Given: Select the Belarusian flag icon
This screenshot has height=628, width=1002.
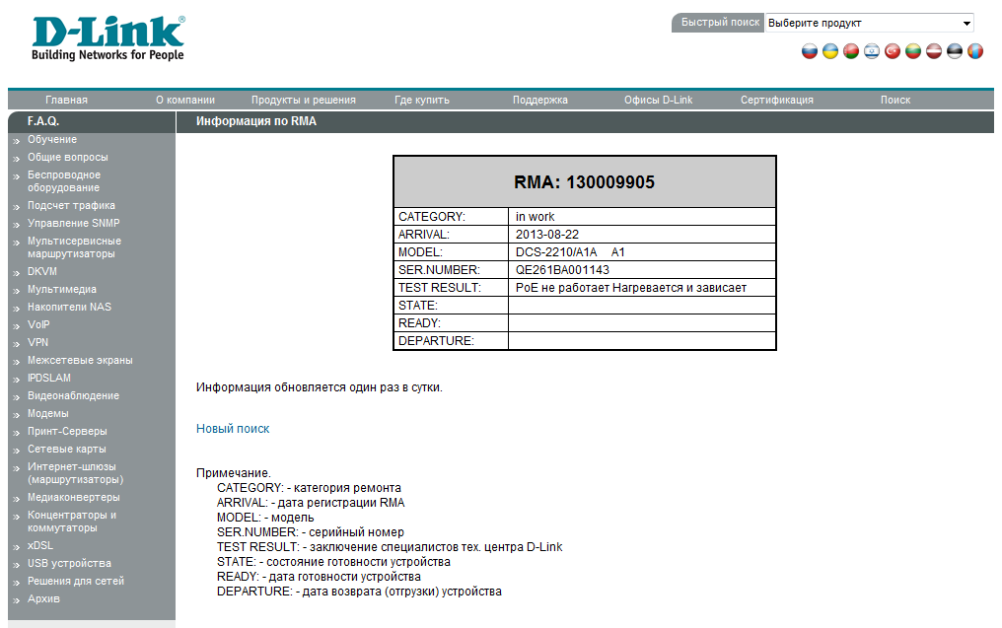Looking at the screenshot, I should pos(851,51).
